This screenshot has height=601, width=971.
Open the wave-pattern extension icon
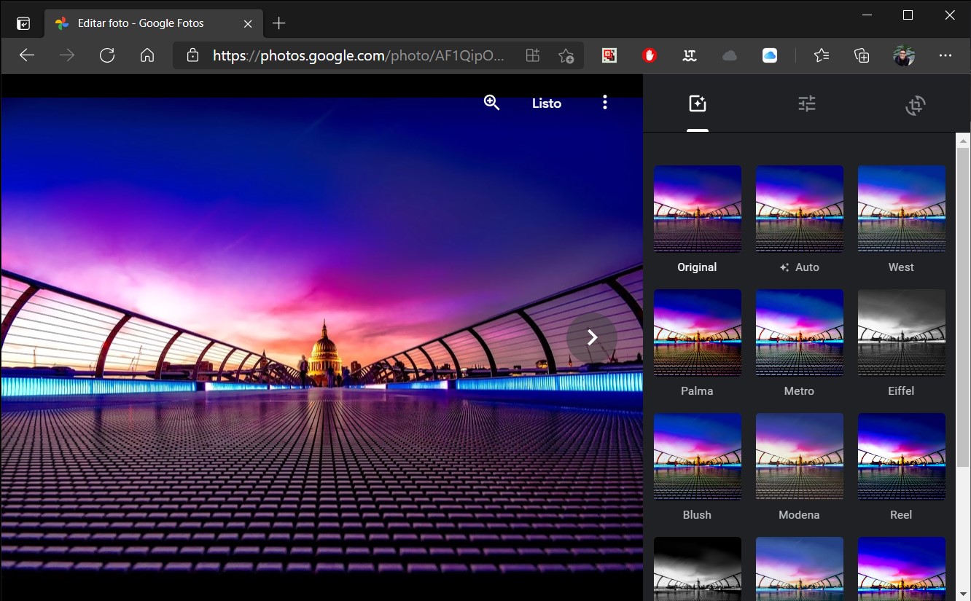coord(690,55)
